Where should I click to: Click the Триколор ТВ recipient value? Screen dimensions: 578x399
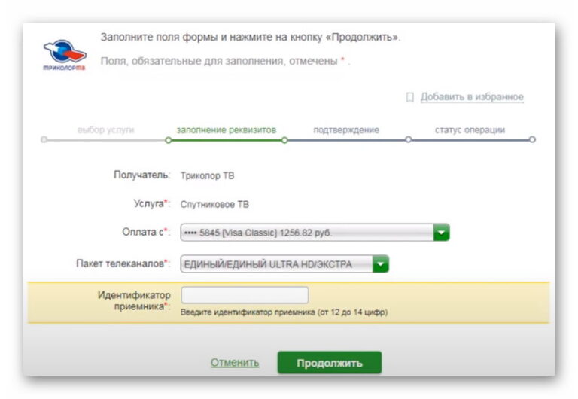pos(207,176)
